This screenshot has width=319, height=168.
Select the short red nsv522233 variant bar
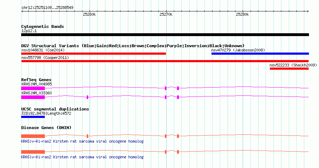pos(289,69)
